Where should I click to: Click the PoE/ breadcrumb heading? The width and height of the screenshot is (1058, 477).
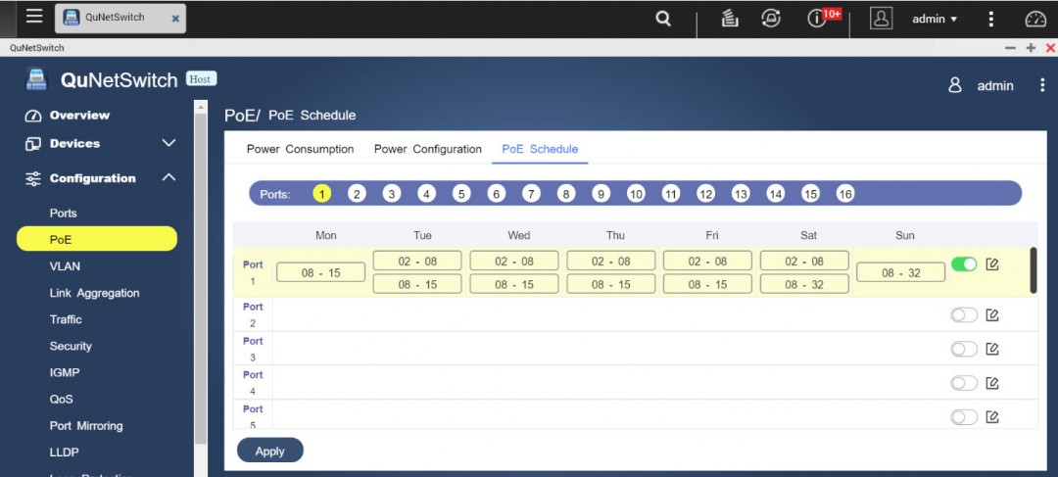[242, 116]
